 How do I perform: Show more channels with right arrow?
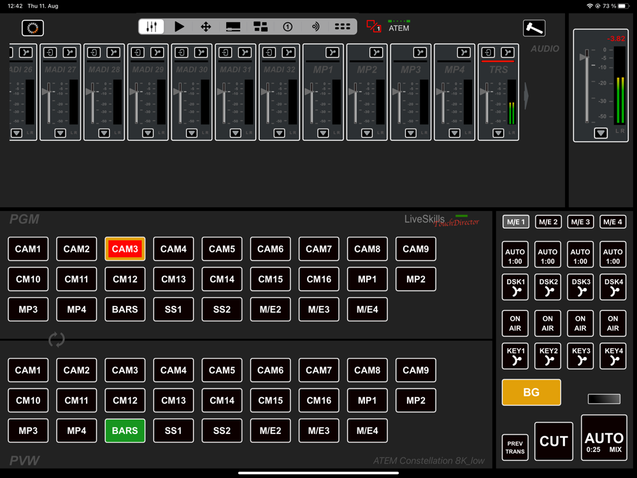526,96
